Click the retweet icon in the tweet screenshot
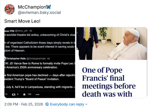151x109 pixels. click(x=14, y=94)
